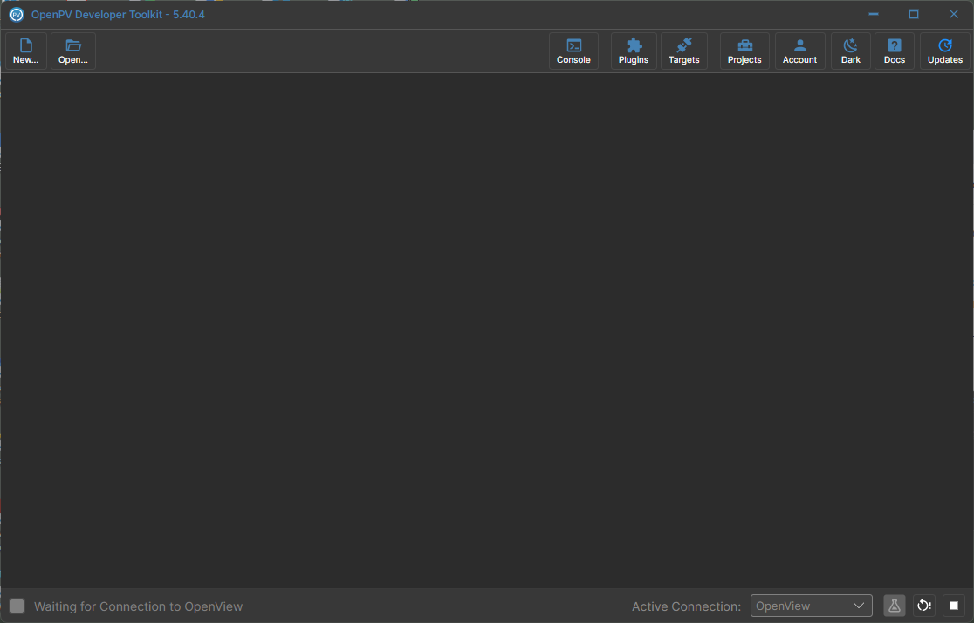
Task: Click the flask icon in status bar
Action: (x=895, y=606)
